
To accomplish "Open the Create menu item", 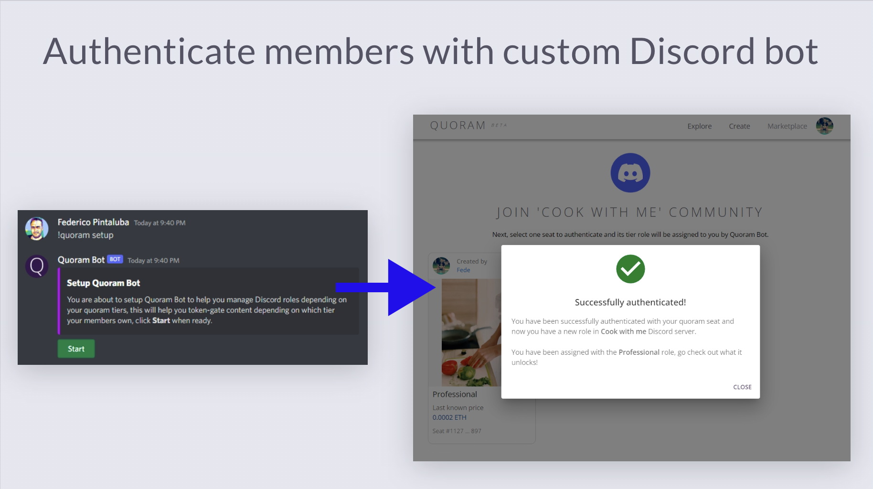I will click(x=739, y=126).
